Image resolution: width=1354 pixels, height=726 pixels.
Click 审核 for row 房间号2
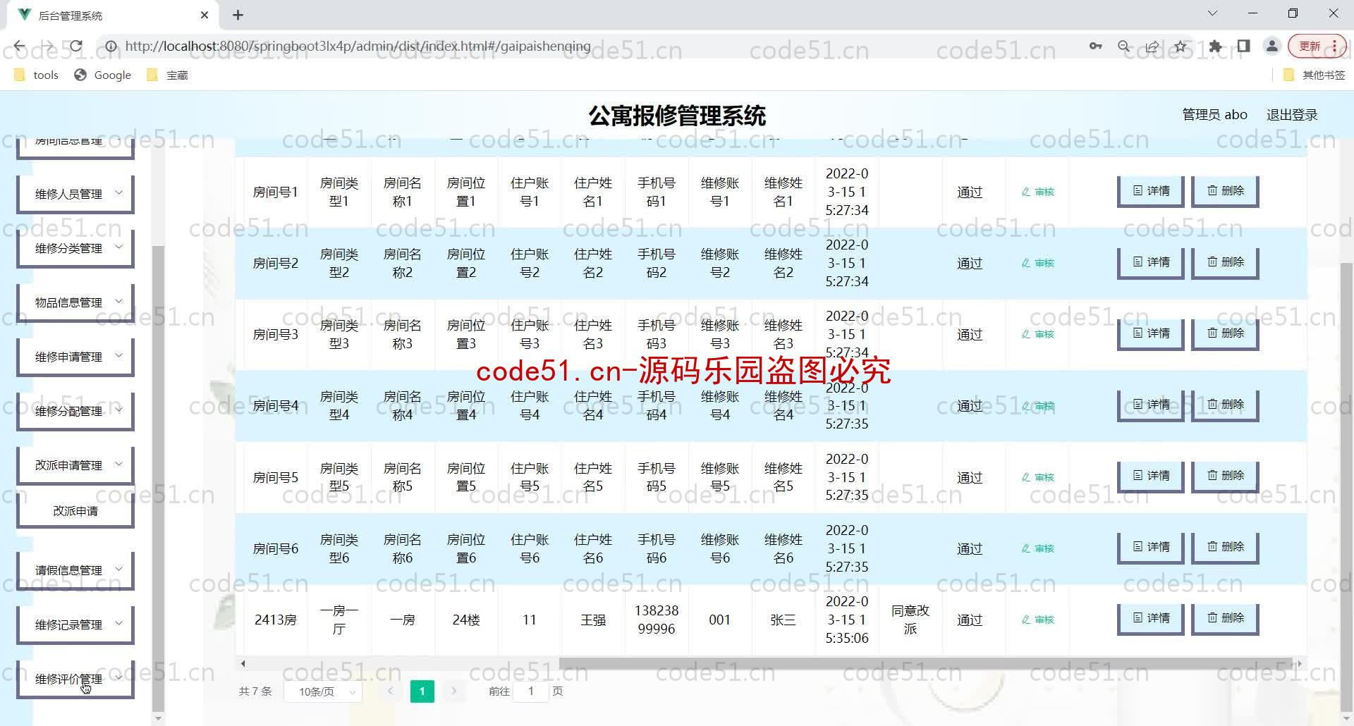1038,263
